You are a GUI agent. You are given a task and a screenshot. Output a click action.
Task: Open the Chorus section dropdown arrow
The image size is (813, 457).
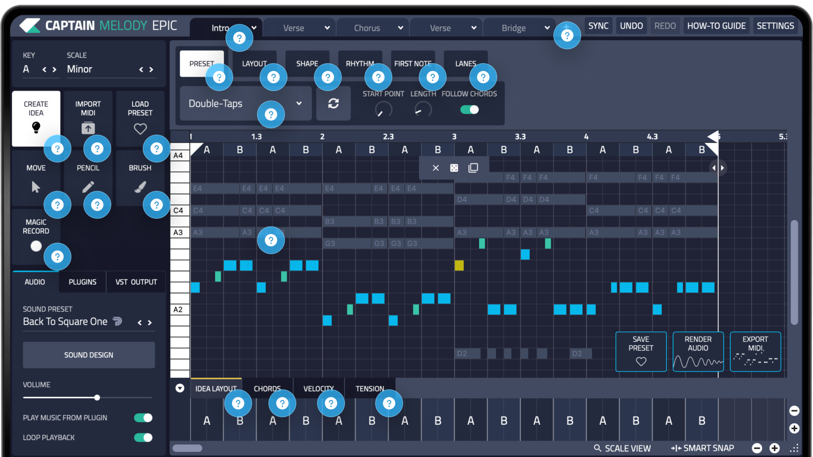coord(401,28)
